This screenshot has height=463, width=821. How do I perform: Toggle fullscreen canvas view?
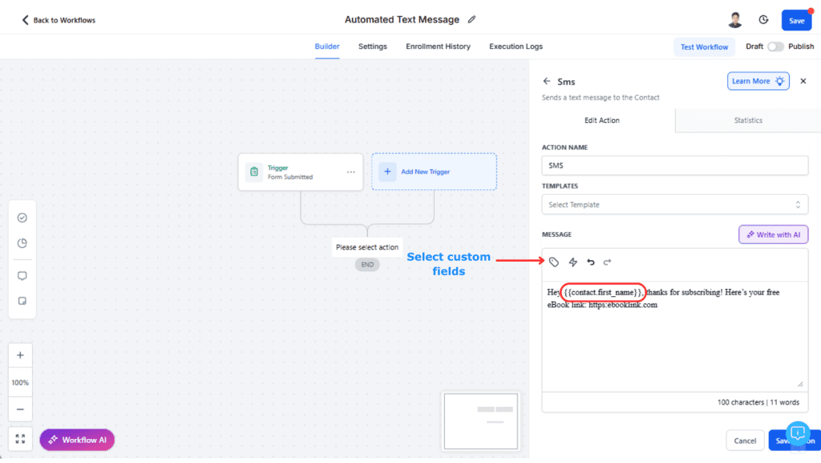click(21, 439)
